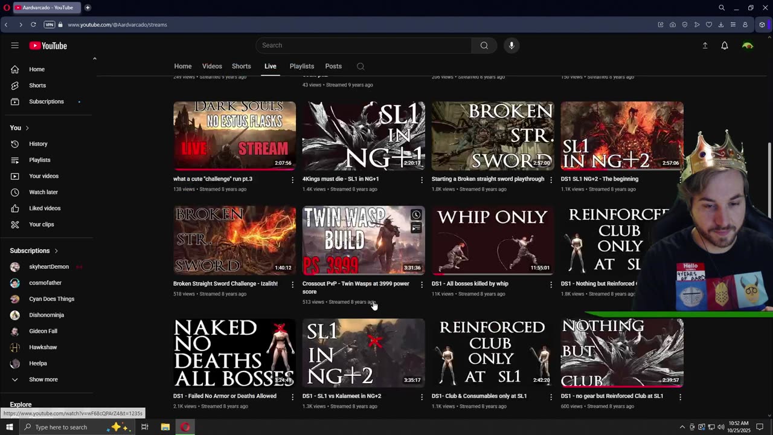Switch to the channel Posts tab
Viewport: 773px width, 435px height.
pos(333,66)
